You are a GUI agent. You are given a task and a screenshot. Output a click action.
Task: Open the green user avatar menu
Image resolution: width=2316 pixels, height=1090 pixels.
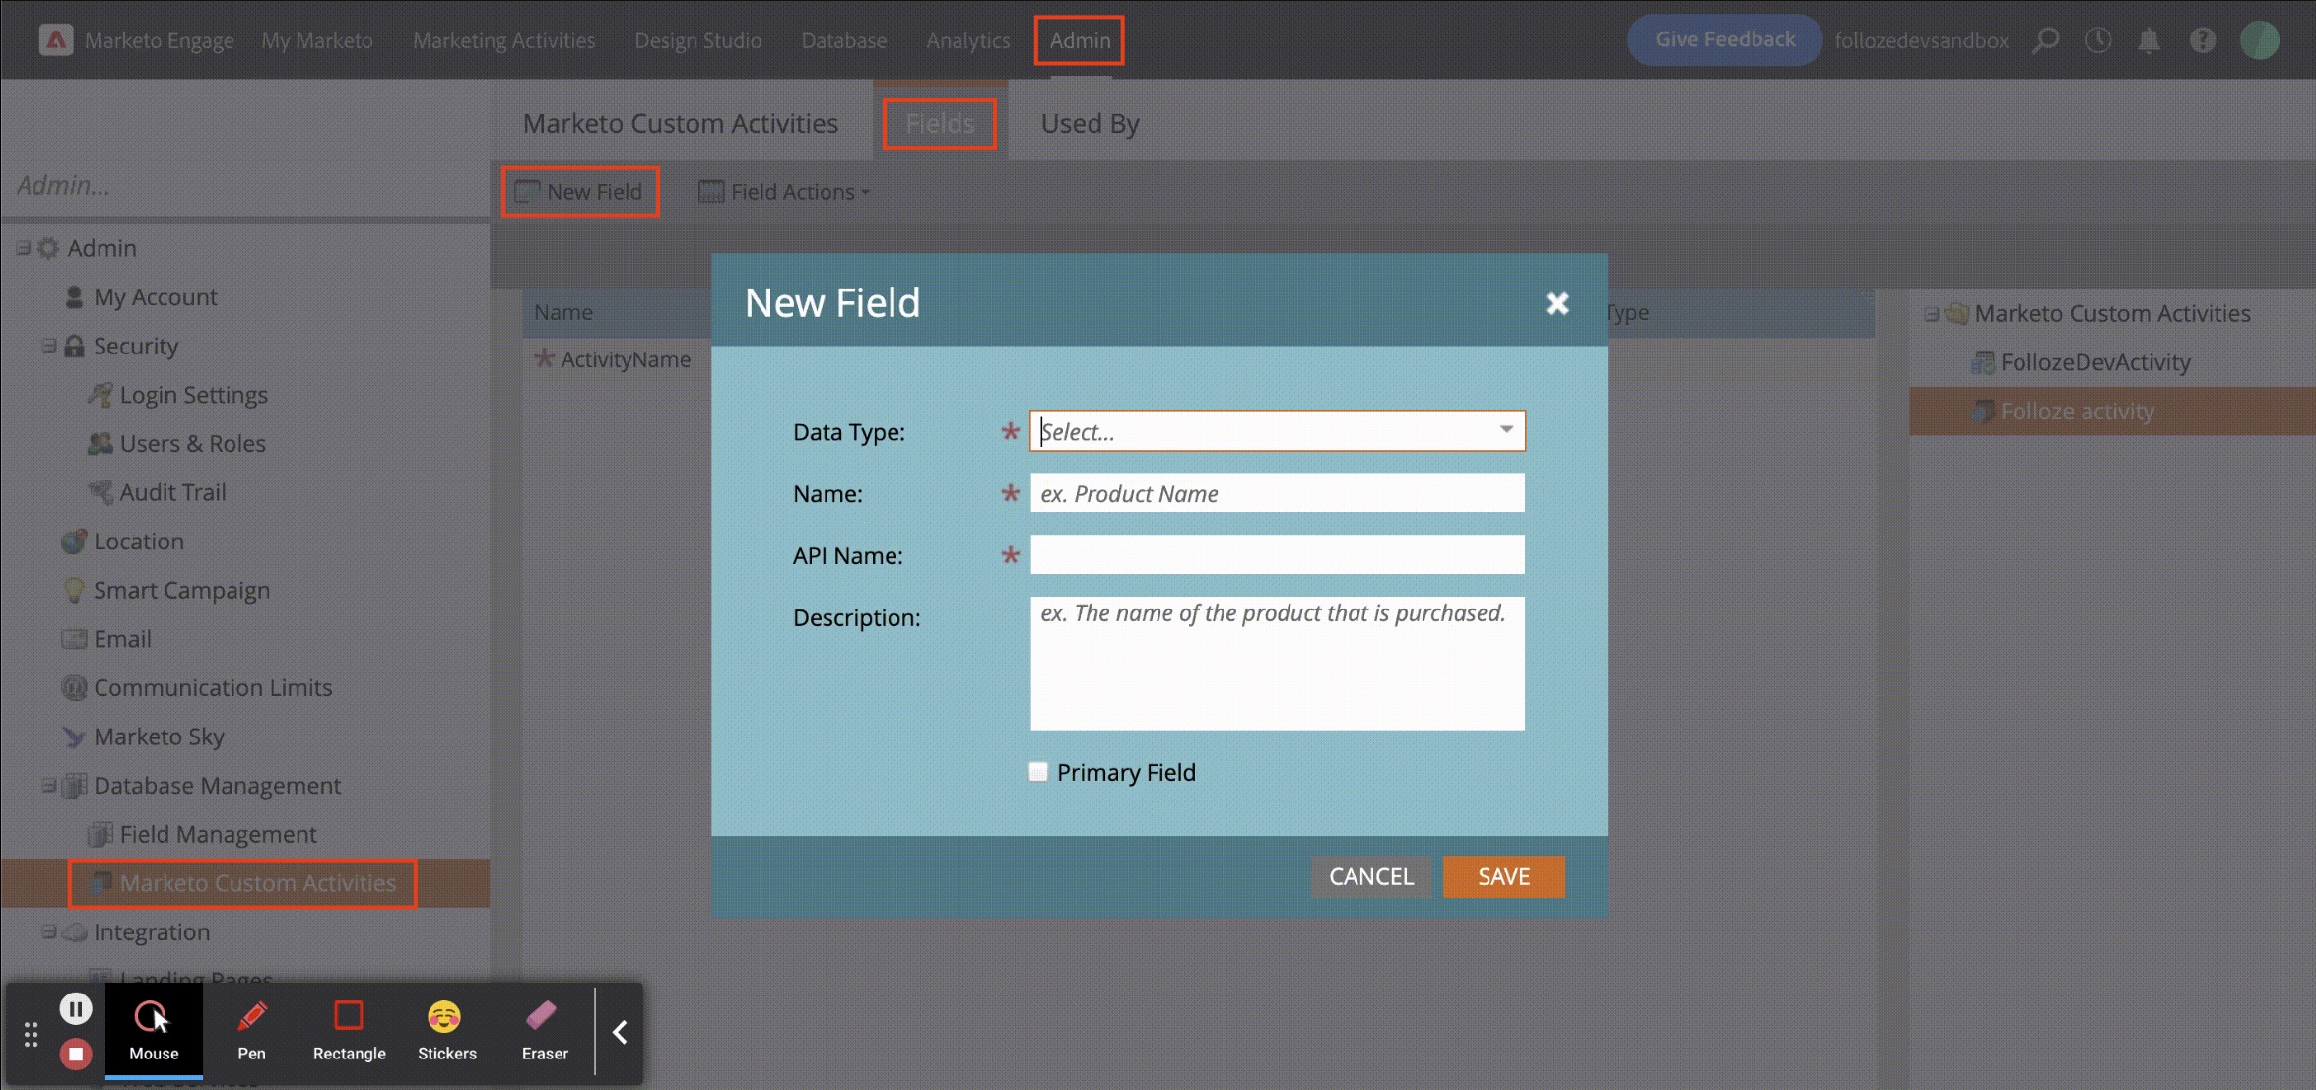[x=2260, y=40]
